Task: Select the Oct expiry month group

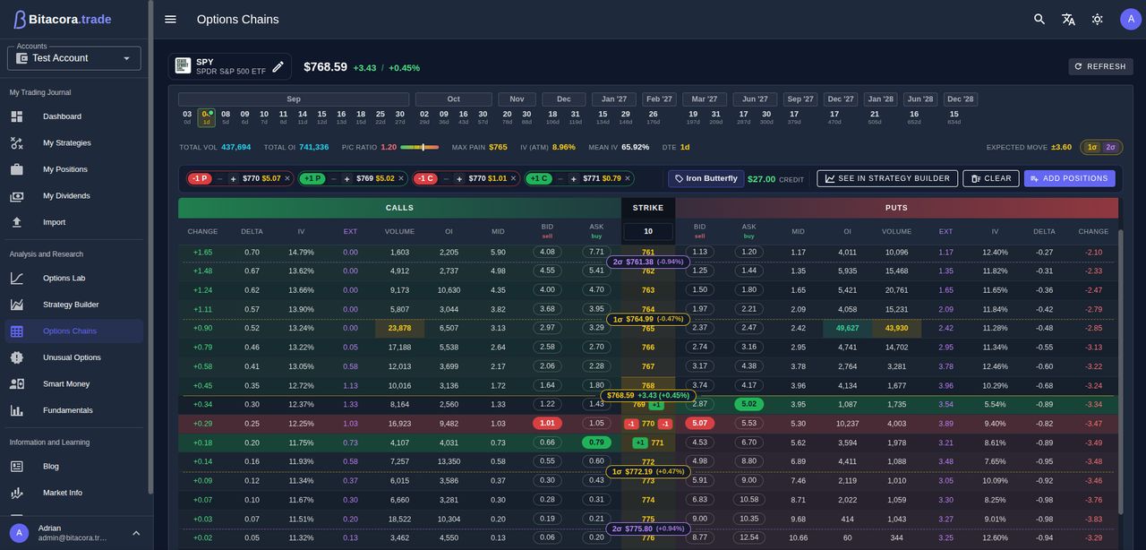Action: point(454,99)
